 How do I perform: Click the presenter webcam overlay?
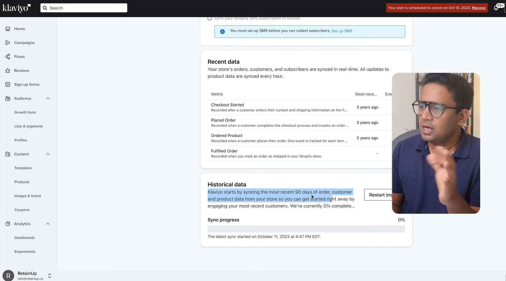click(x=436, y=143)
